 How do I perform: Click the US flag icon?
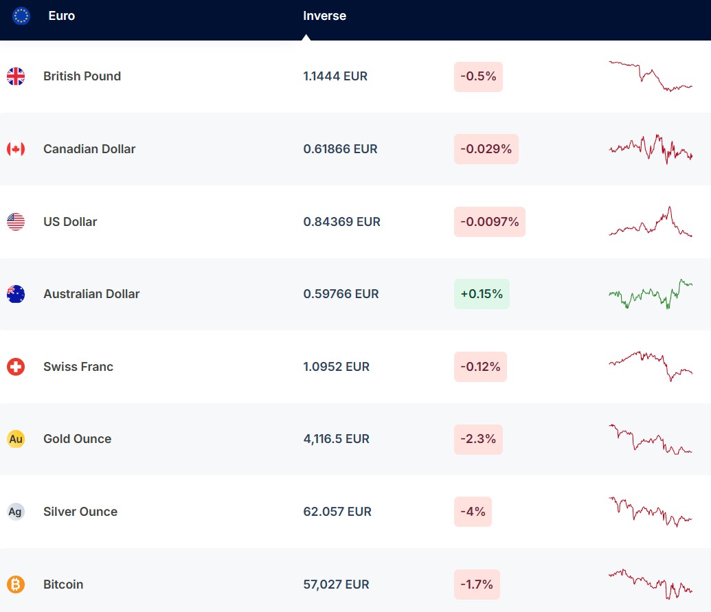[16, 222]
